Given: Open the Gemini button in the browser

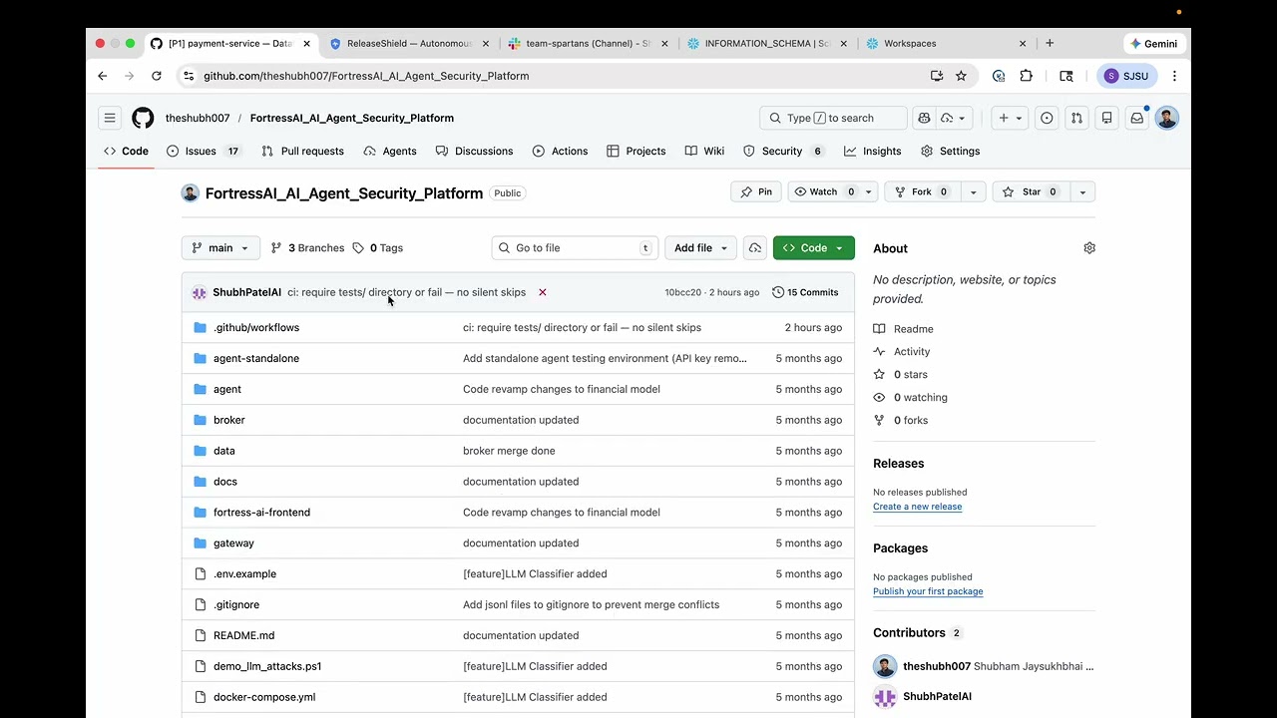Looking at the screenshot, I should (1154, 44).
